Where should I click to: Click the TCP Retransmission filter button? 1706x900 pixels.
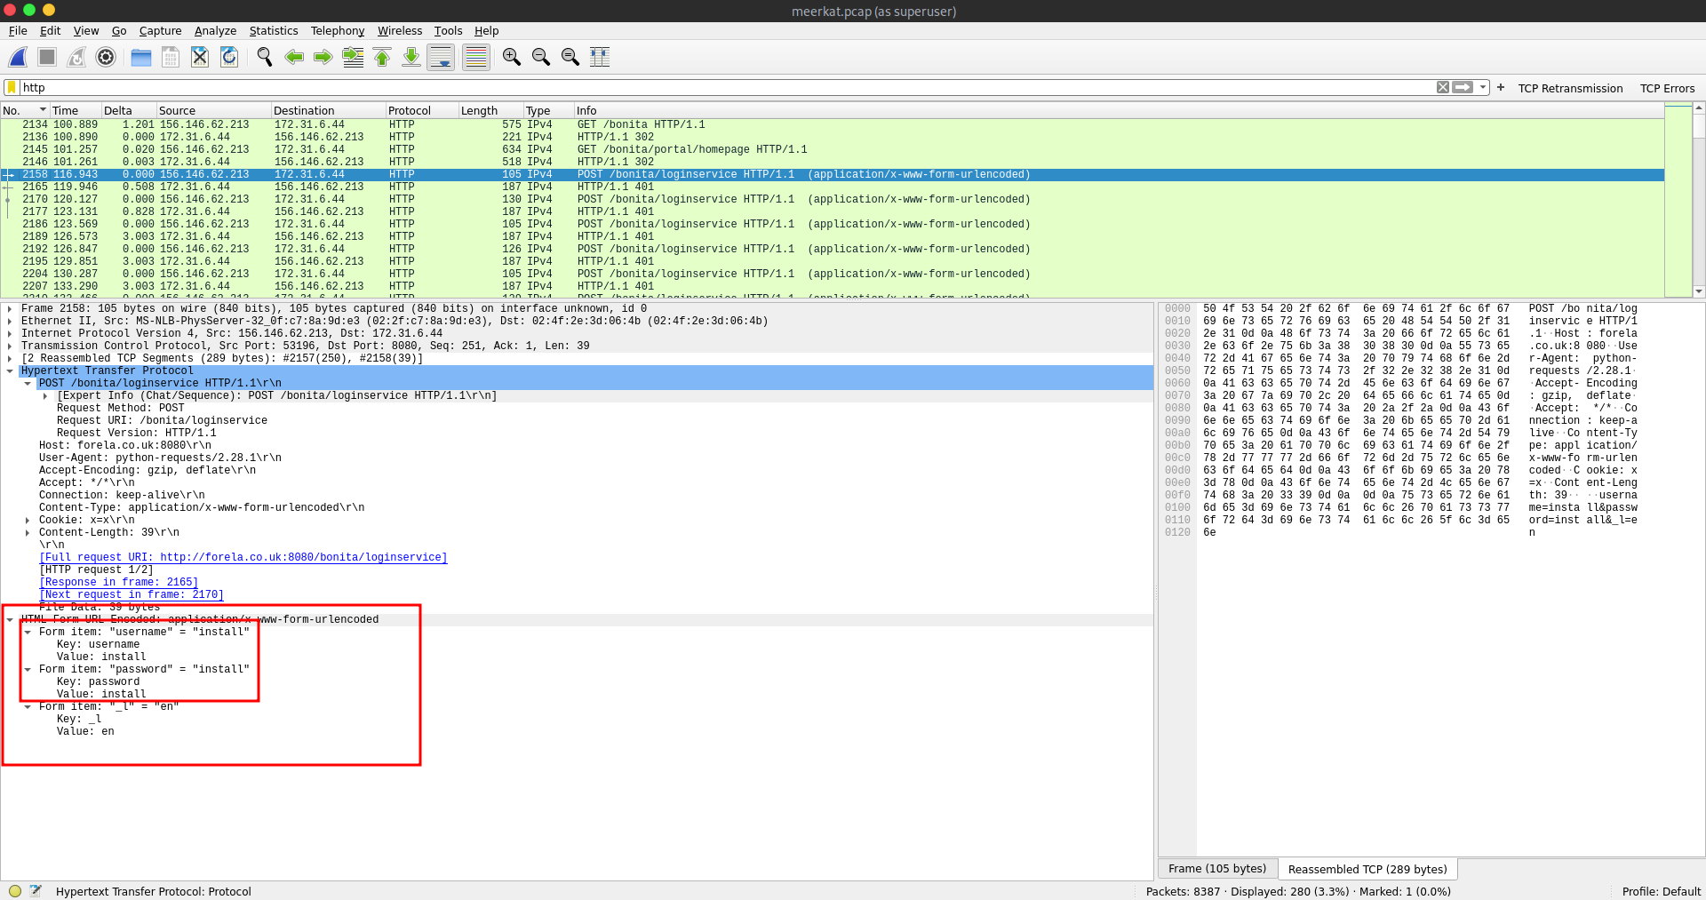click(x=1569, y=88)
